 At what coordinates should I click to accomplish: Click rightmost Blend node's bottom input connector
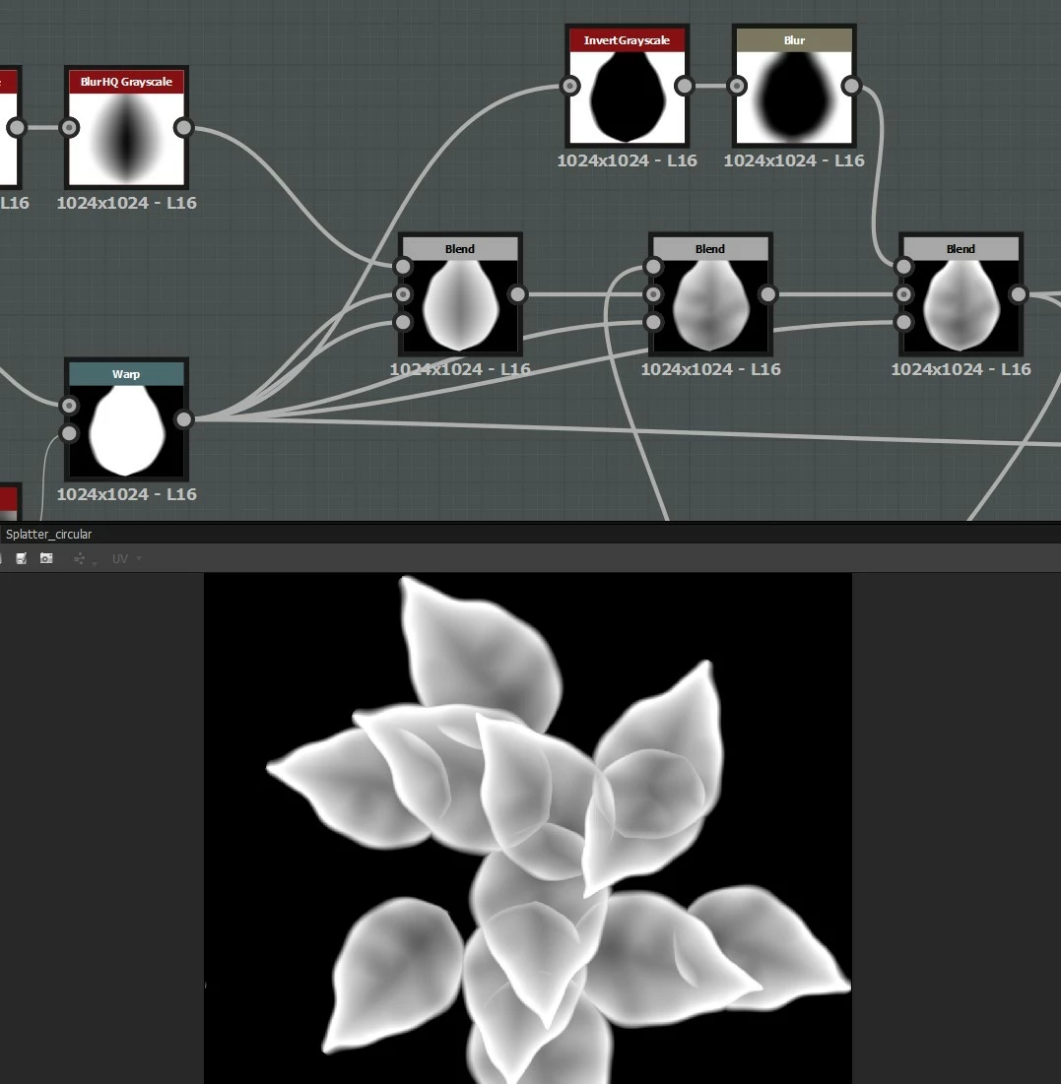903,322
